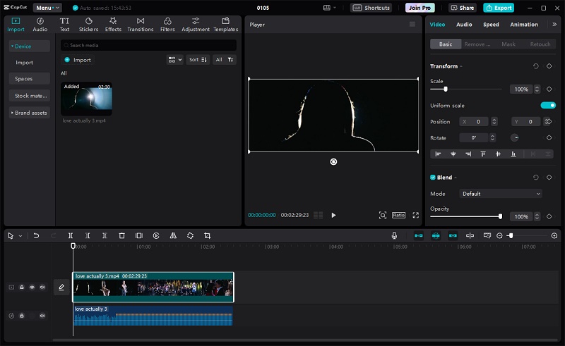Toggle linkage option
Screen dimensions: 565x346
[x=453, y=235]
